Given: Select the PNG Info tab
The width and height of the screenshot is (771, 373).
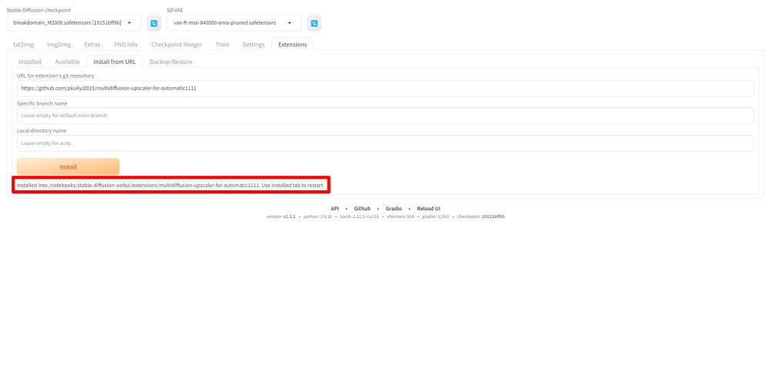Looking at the screenshot, I should coord(125,45).
